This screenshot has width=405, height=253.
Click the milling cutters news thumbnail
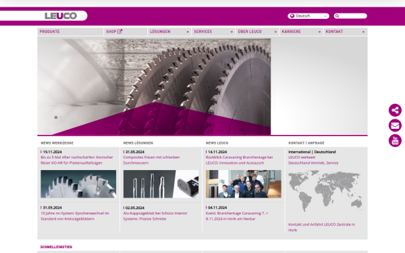[x=161, y=184]
